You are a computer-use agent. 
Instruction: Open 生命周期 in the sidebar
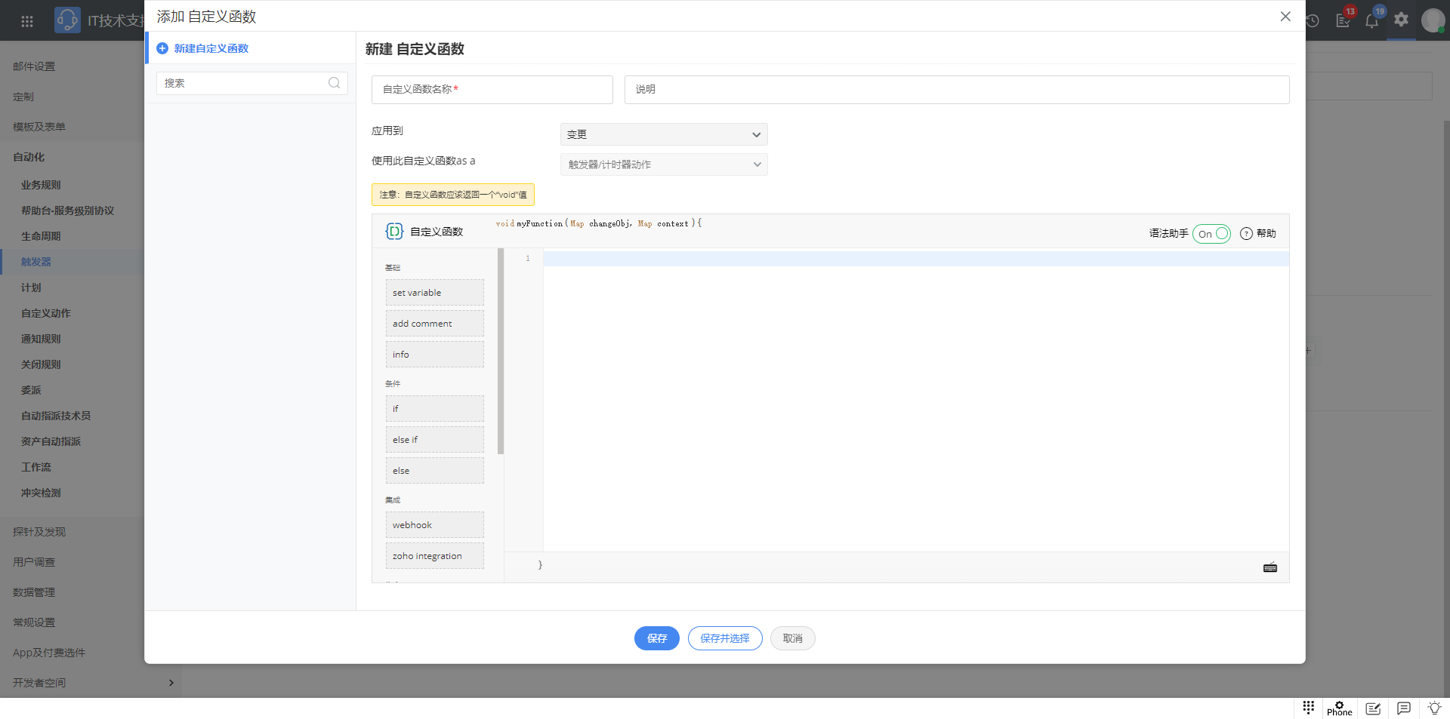click(41, 236)
